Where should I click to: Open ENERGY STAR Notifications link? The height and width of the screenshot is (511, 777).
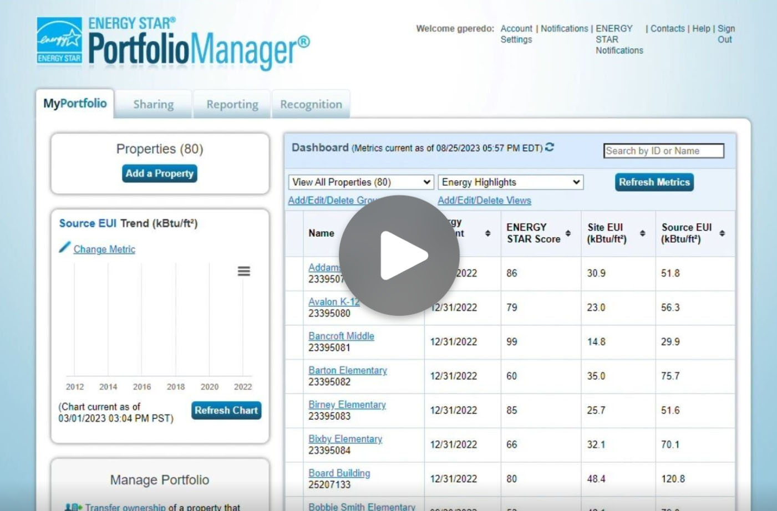pos(619,39)
